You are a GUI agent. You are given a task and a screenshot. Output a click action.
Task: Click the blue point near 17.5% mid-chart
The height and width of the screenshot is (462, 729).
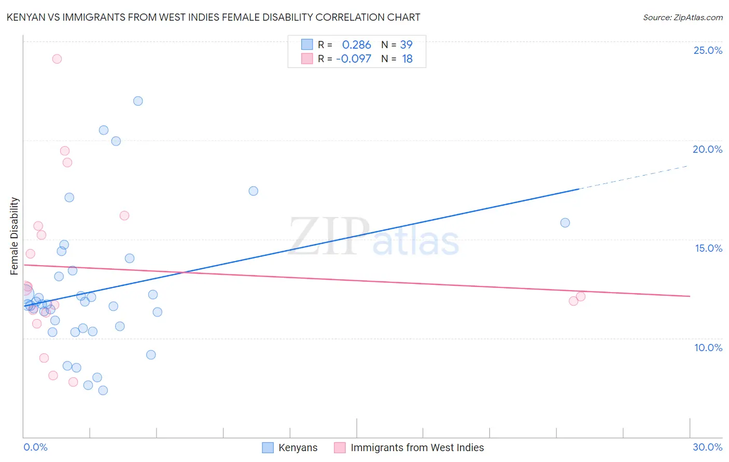point(254,191)
